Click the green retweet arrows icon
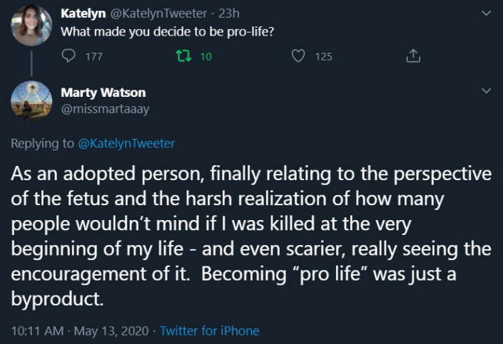 182,56
